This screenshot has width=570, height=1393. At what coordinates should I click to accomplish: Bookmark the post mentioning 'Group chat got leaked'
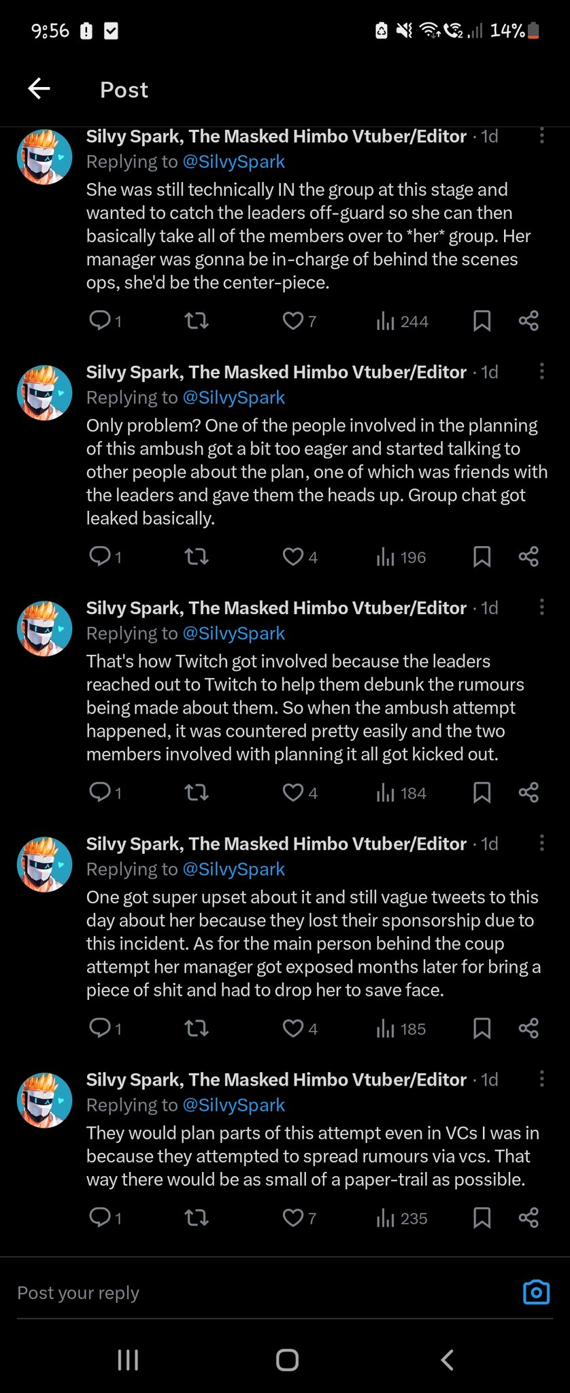[482, 556]
